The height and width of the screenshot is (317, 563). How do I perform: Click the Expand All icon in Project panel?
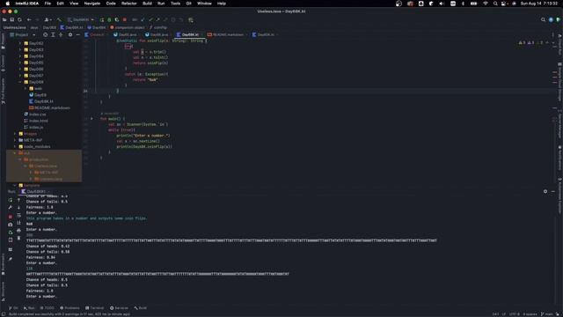click(53, 35)
